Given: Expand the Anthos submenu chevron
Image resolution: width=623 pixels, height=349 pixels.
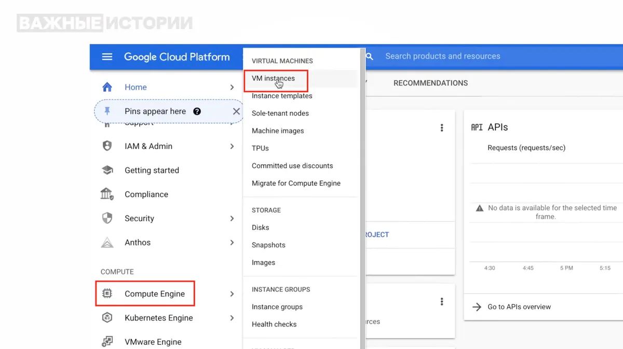Looking at the screenshot, I should click(x=232, y=242).
